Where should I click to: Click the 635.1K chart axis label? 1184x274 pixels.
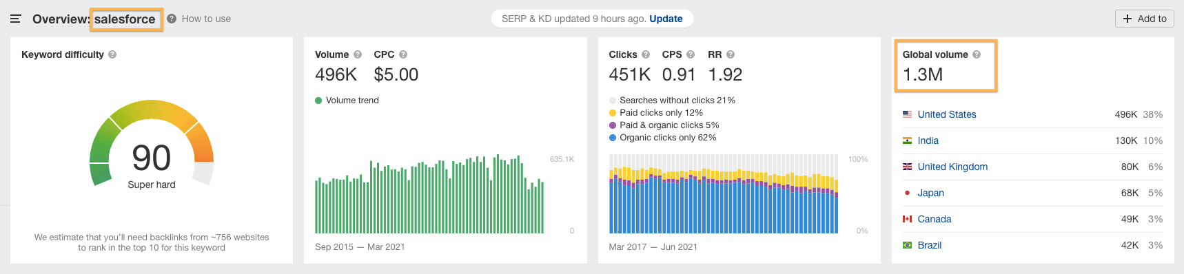pyautogui.click(x=562, y=159)
